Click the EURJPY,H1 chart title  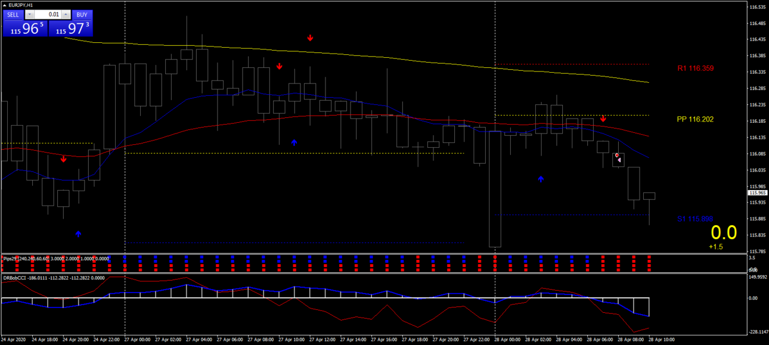pos(21,5)
